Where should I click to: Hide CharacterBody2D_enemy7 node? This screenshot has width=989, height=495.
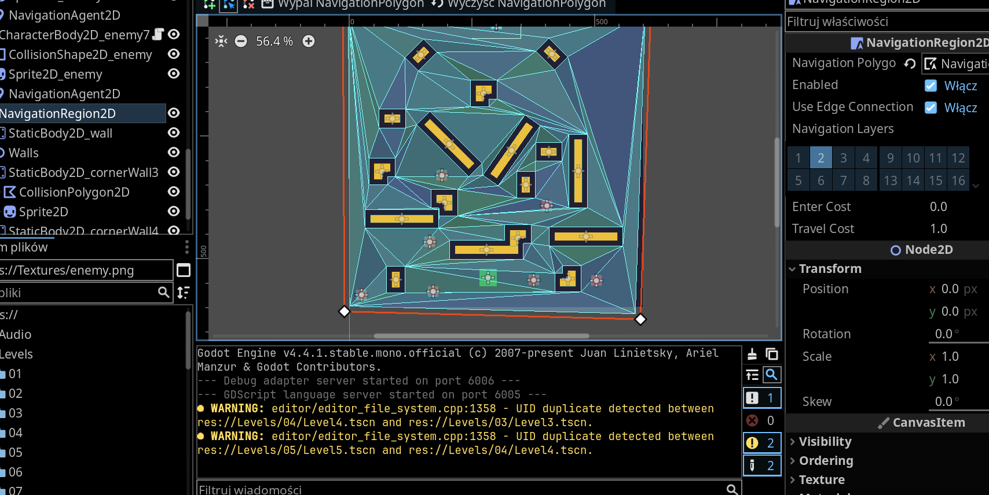pyautogui.click(x=174, y=35)
